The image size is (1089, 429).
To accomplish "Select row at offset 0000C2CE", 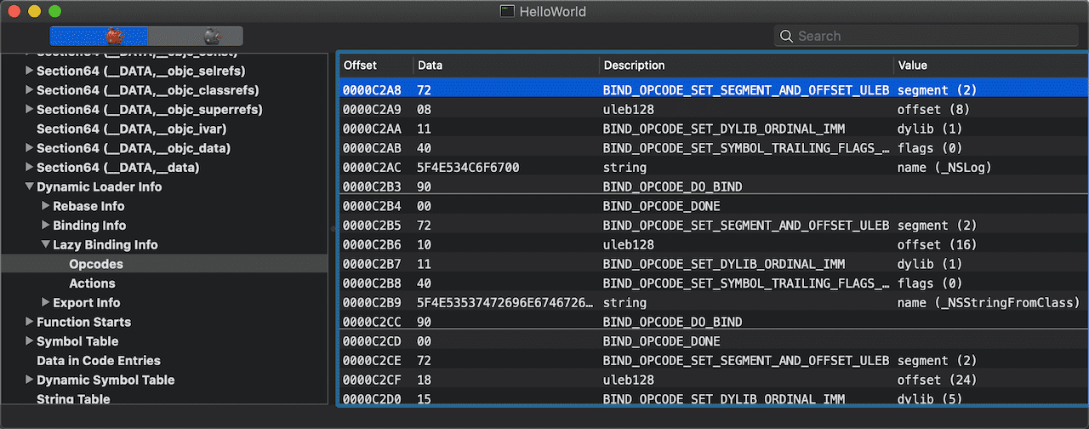I will pos(712,361).
